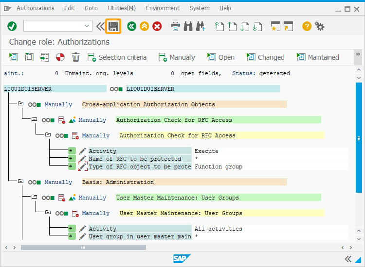Click asterisk status on 'Name of RFC' row
This screenshot has height=267, width=365.
pos(72,159)
